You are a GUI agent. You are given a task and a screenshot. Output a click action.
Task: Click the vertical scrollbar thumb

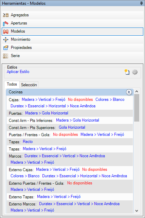[137, 108]
